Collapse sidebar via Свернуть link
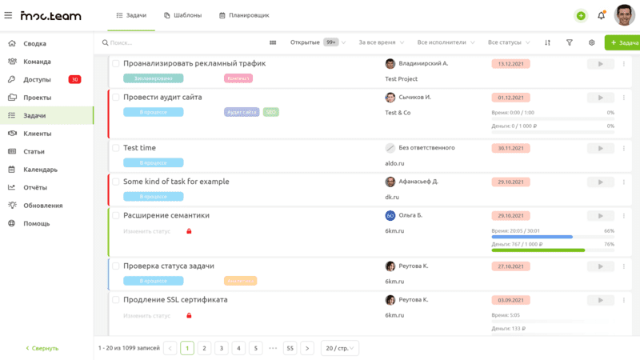Image resolution: width=640 pixels, height=360 pixels. 42,348
